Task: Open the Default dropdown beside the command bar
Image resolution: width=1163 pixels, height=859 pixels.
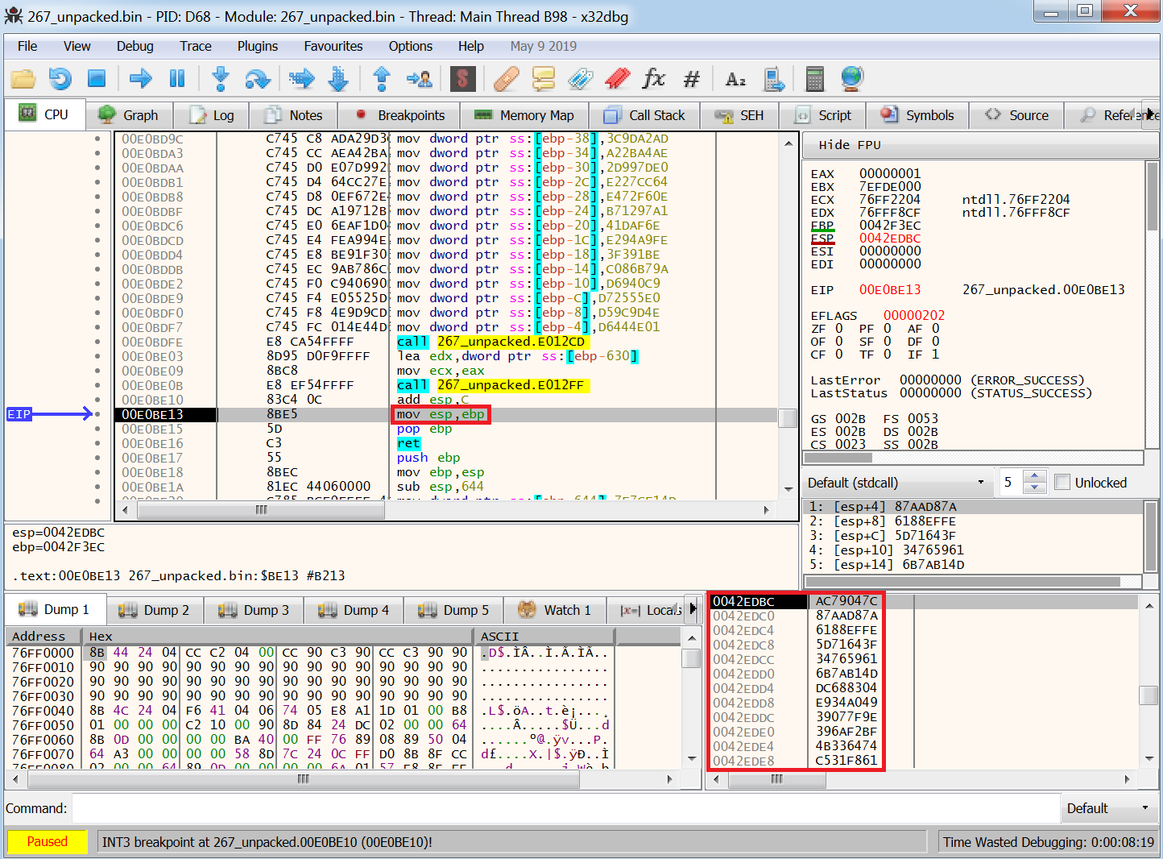Action: 1108,808
